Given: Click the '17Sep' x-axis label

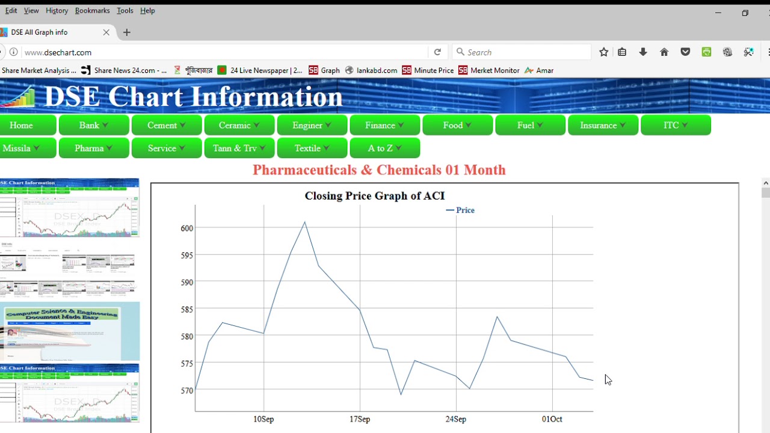Looking at the screenshot, I should coord(360,419).
